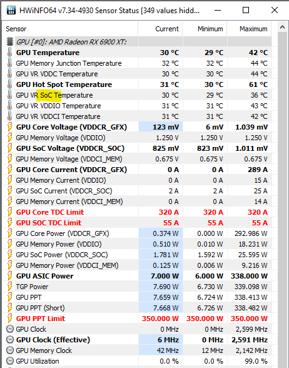Click the 42 MHz current memory clock value
The image size is (289, 368).
click(x=168, y=350)
